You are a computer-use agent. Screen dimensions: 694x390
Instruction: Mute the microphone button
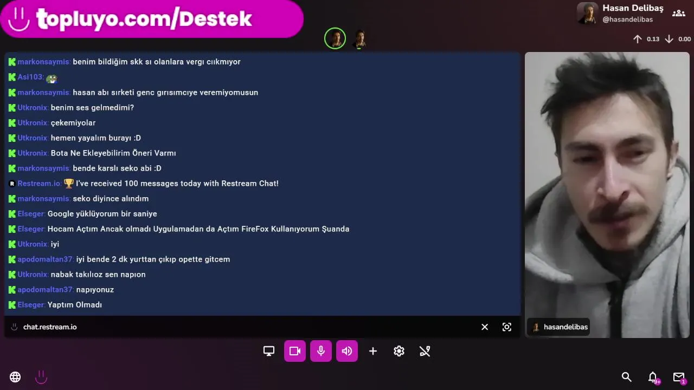point(321,351)
